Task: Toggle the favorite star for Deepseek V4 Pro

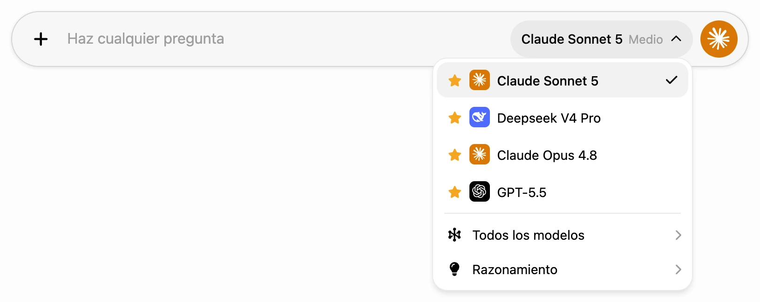Action: click(455, 118)
